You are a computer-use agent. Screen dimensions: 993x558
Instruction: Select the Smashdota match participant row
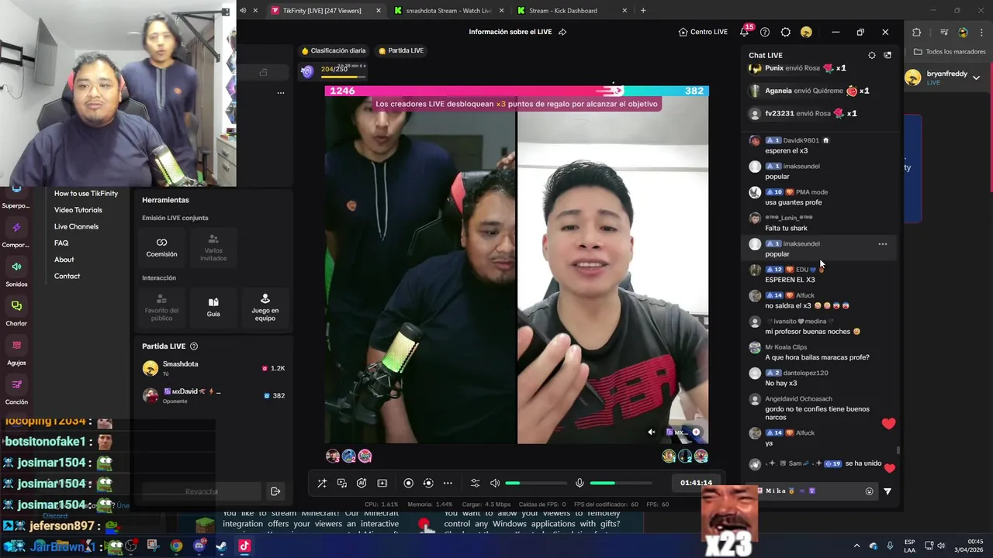pyautogui.click(x=213, y=368)
